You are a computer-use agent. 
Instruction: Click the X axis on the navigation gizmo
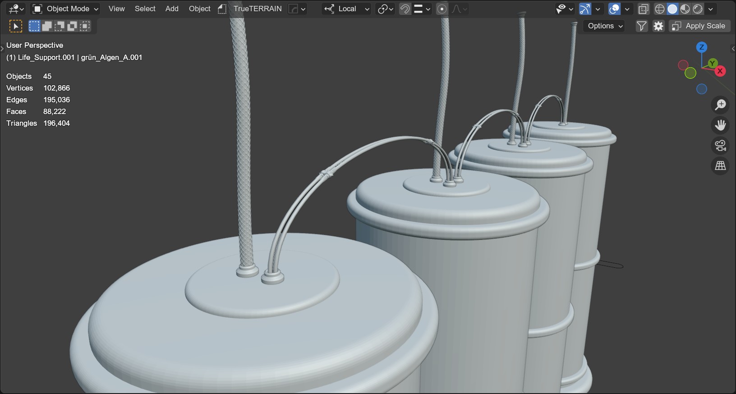pyautogui.click(x=720, y=71)
